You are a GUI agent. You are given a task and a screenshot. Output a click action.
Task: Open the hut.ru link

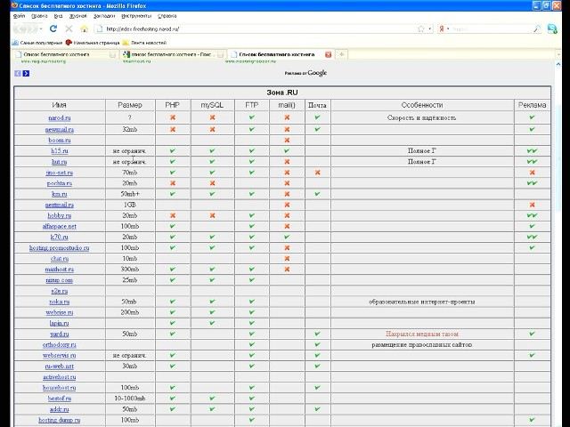60,162
